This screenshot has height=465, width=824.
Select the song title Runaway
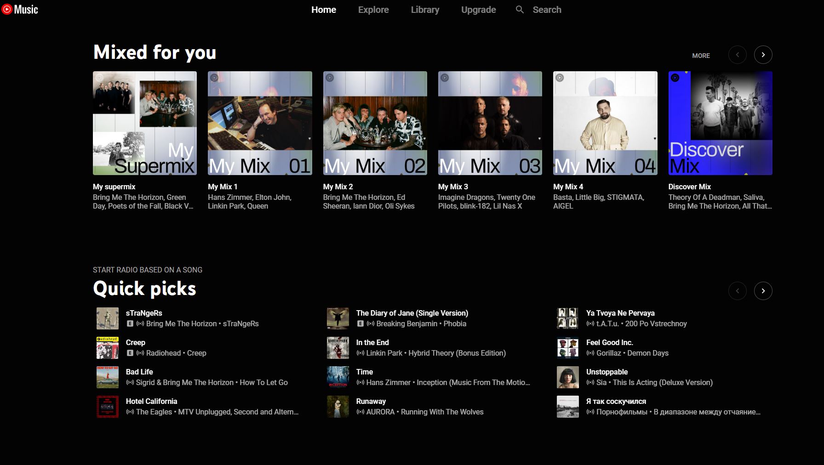point(371,401)
